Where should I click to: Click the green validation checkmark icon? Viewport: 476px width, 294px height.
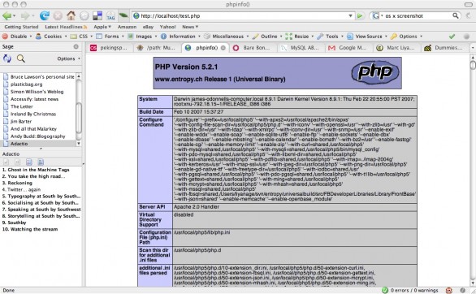tap(452, 36)
